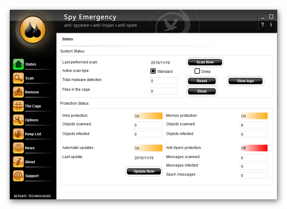This screenshot has height=209, width=287.
Task: Toggle Automatic updates On indicator
Action: (x=148, y=148)
